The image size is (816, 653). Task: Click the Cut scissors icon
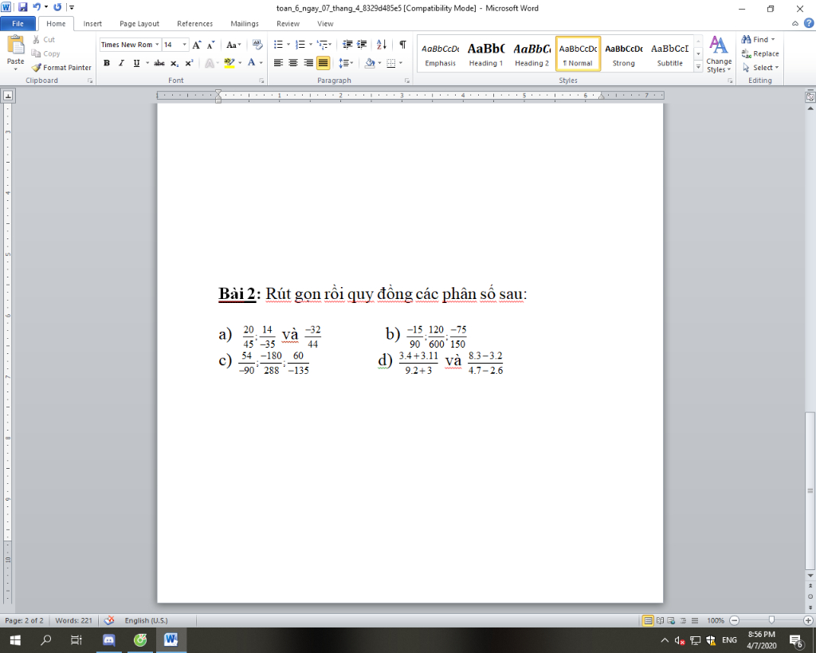37,40
